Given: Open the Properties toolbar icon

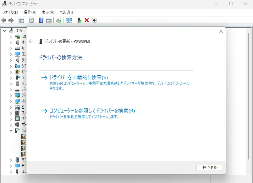Looking at the screenshot, I should point(31,20).
